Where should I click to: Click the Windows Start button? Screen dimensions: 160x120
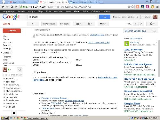[4, 118]
